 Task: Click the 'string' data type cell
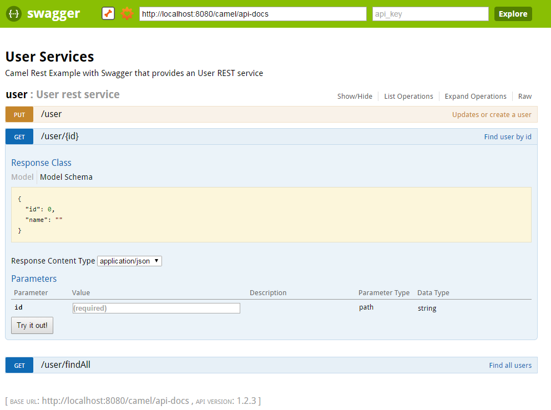click(427, 308)
